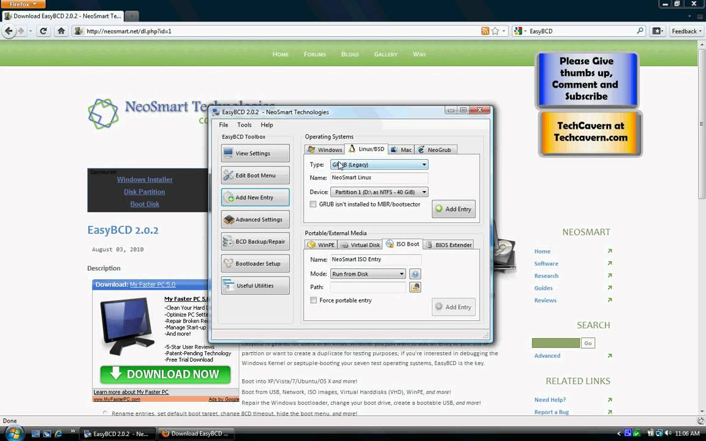Screen dimensions: 706x441
Task: Toggle Force portable entry checkbox
Action: (x=313, y=300)
